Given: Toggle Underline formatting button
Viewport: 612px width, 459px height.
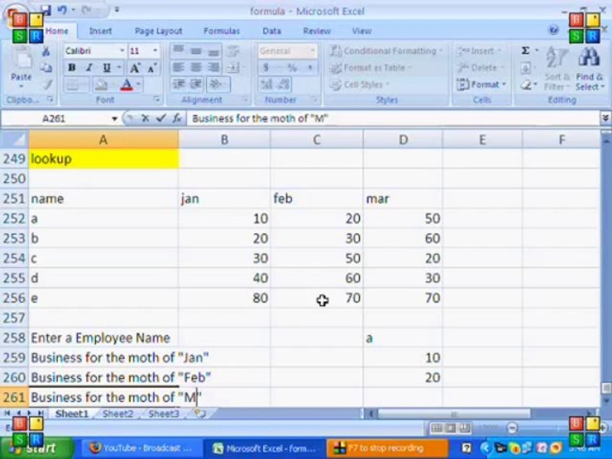Looking at the screenshot, I should (106, 68).
